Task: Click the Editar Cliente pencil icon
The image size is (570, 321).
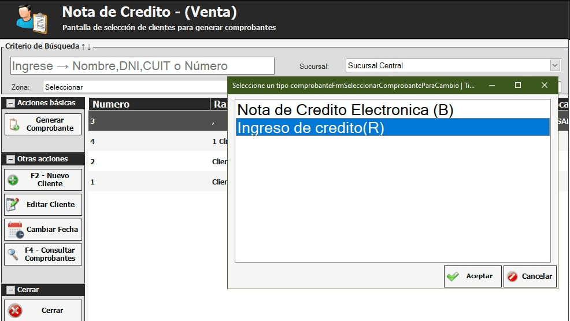Action: click(x=13, y=205)
